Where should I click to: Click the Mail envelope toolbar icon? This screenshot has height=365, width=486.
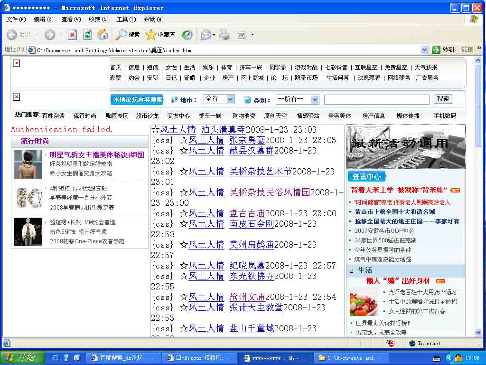[x=206, y=35]
